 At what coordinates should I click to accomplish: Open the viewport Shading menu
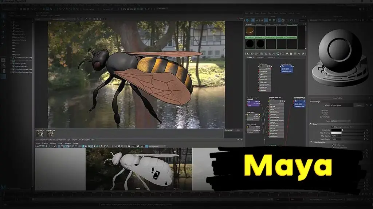click(x=45, y=143)
